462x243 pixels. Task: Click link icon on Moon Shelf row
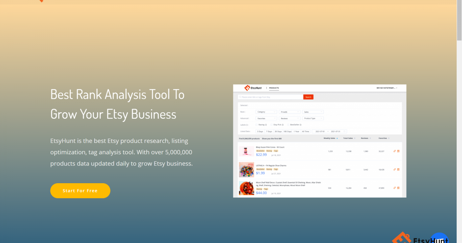click(x=395, y=188)
